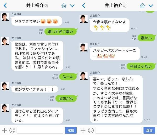
Task: Expand the chevron menu in right chat header
Action: [x=151, y=6]
